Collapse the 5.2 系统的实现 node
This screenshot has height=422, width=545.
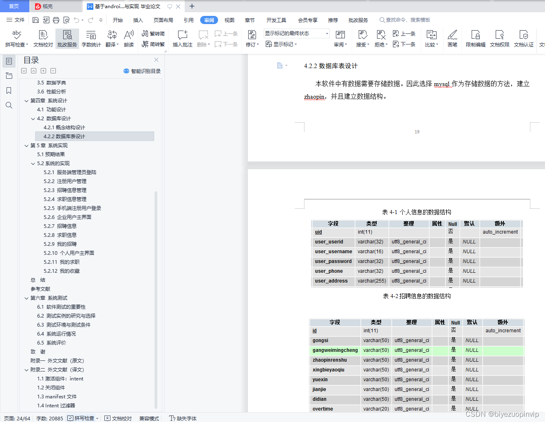click(33, 163)
